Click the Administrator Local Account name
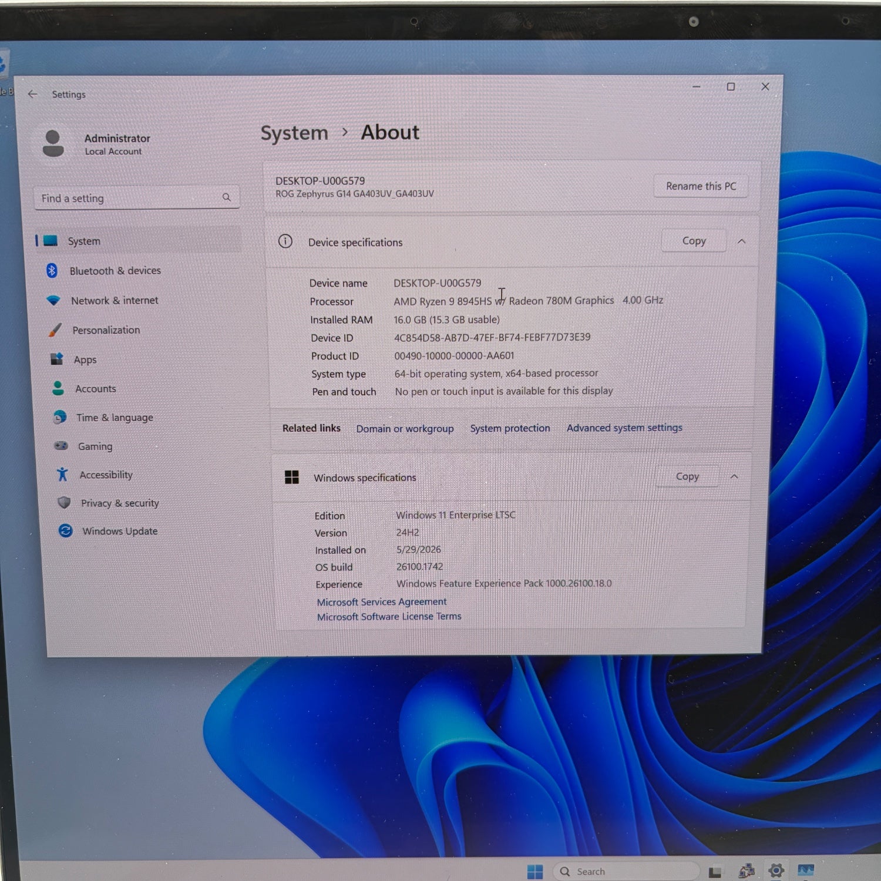Screen dimensions: 881x881 (117, 144)
